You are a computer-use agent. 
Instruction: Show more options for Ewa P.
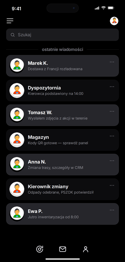click(x=112, y=210)
